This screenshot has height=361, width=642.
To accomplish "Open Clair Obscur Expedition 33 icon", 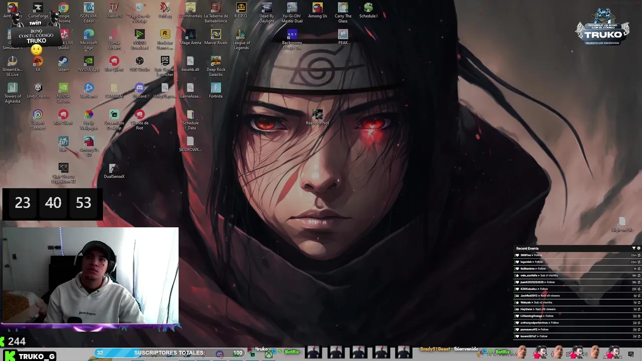I will [x=63, y=173].
